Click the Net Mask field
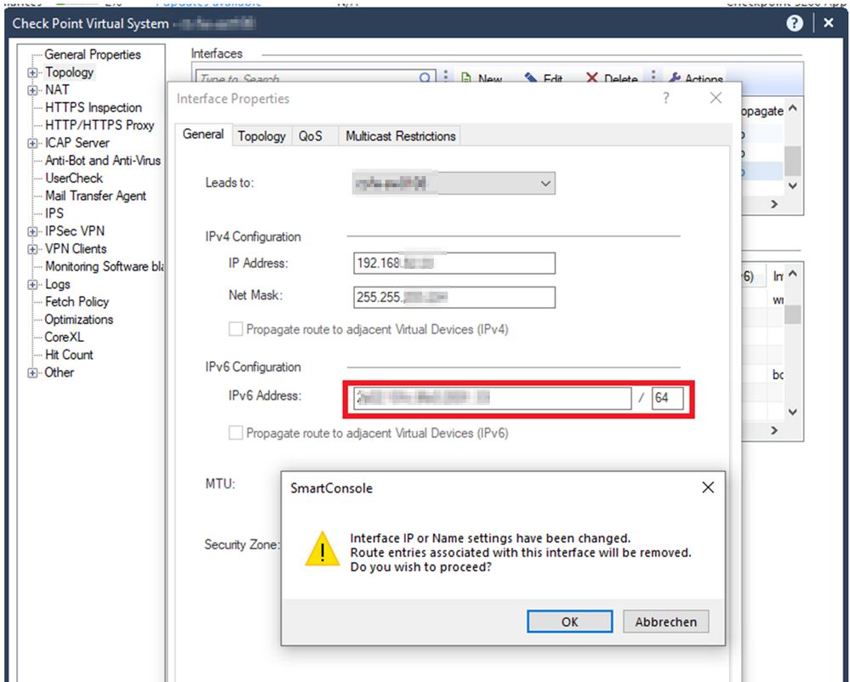 [x=454, y=298]
